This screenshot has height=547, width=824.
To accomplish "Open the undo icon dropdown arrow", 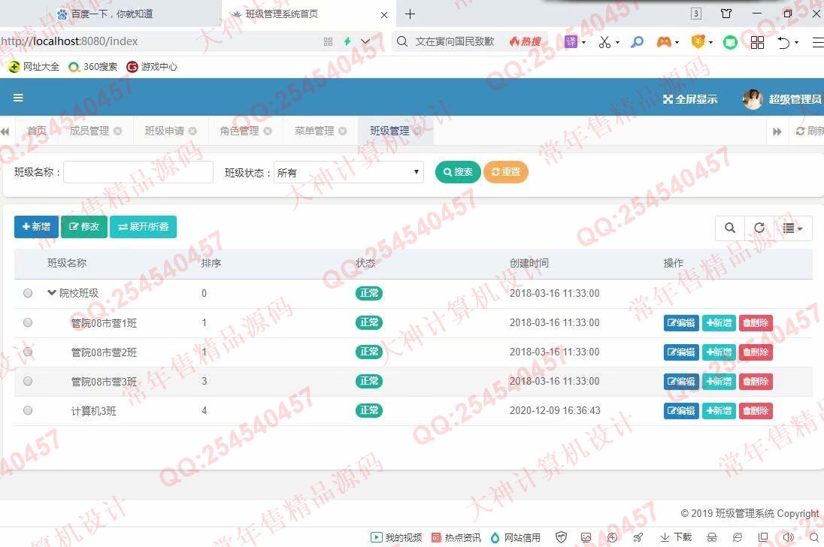I will [797, 43].
